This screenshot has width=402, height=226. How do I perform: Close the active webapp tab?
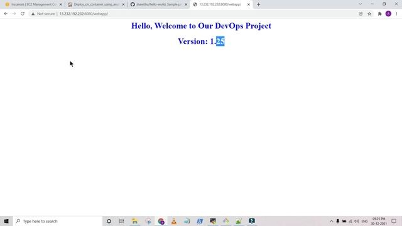tap(249, 4)
